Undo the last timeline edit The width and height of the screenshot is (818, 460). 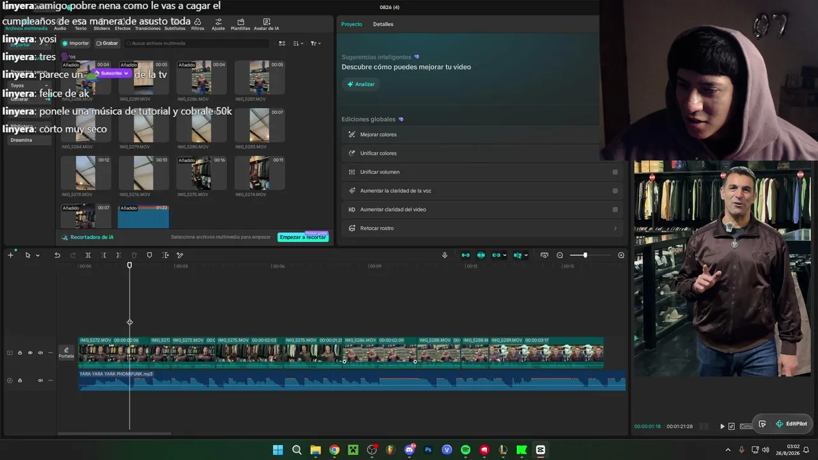57,256
